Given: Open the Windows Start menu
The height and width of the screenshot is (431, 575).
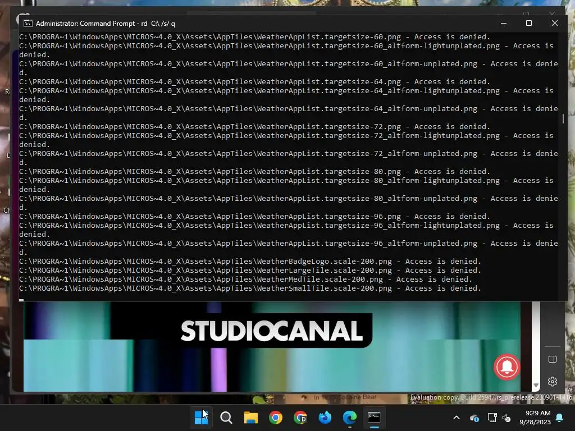Looking at the screenshot, I should [201, 418].
